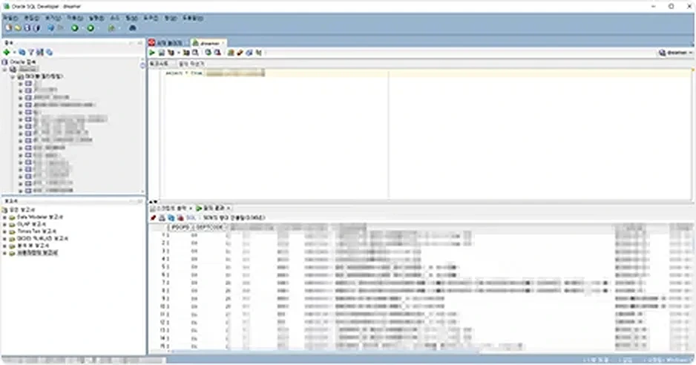Close the dreamer worksheet tab
696x365 pixels.
(x=223, y=43)
